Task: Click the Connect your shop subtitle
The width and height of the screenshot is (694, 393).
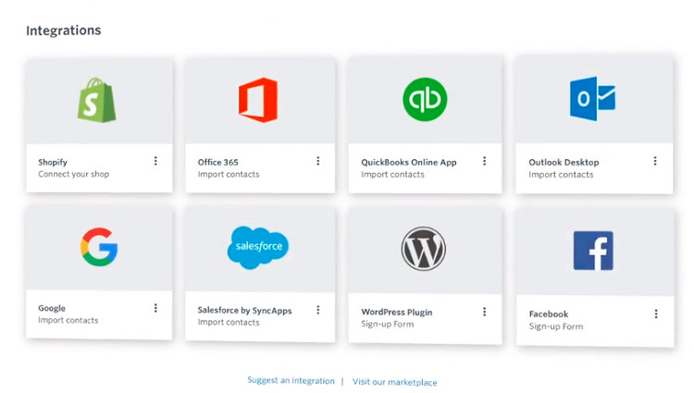Action: 73,174
